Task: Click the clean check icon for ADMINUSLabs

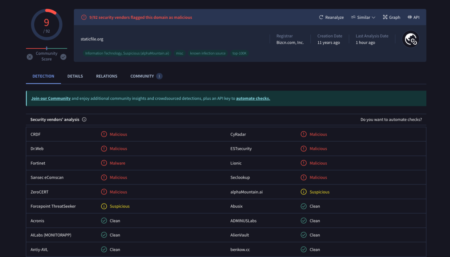Action: [x=304, y=220]
